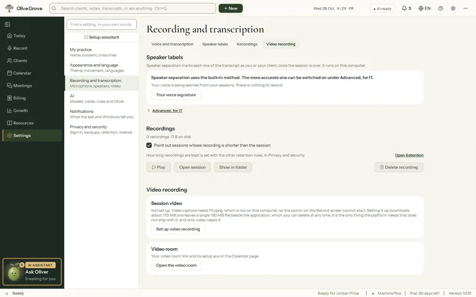
Task: Open help with the question mark icon
Action: click(x=440, y=8)
